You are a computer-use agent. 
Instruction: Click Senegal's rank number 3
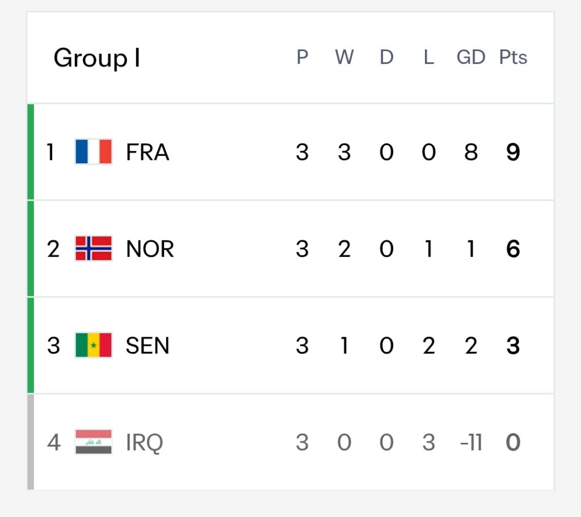click(x=53, y=346)
